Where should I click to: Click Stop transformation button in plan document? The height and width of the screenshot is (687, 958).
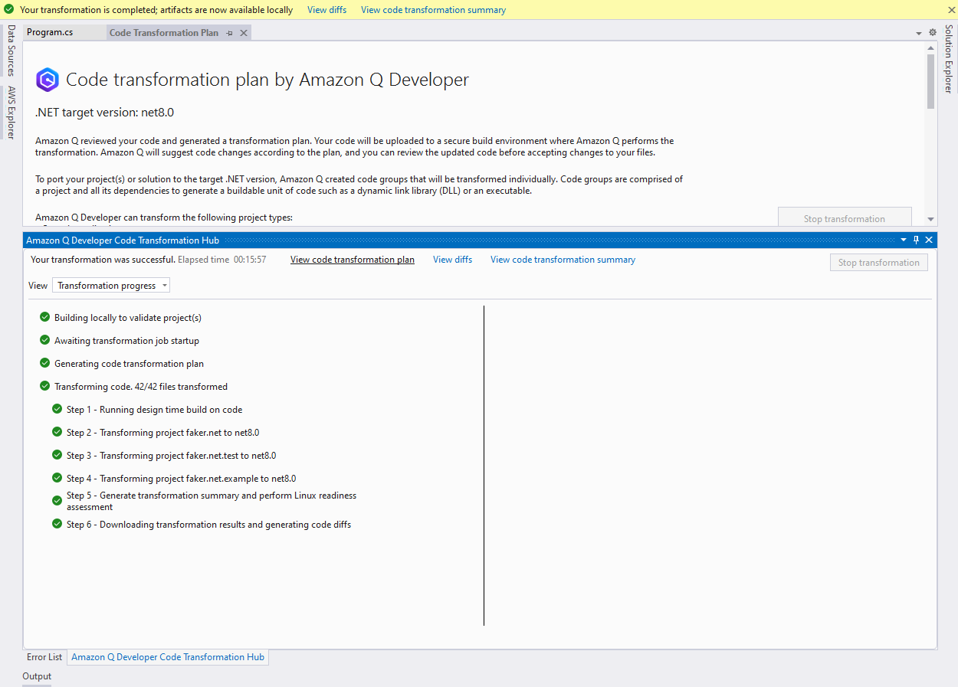(845, 218)
